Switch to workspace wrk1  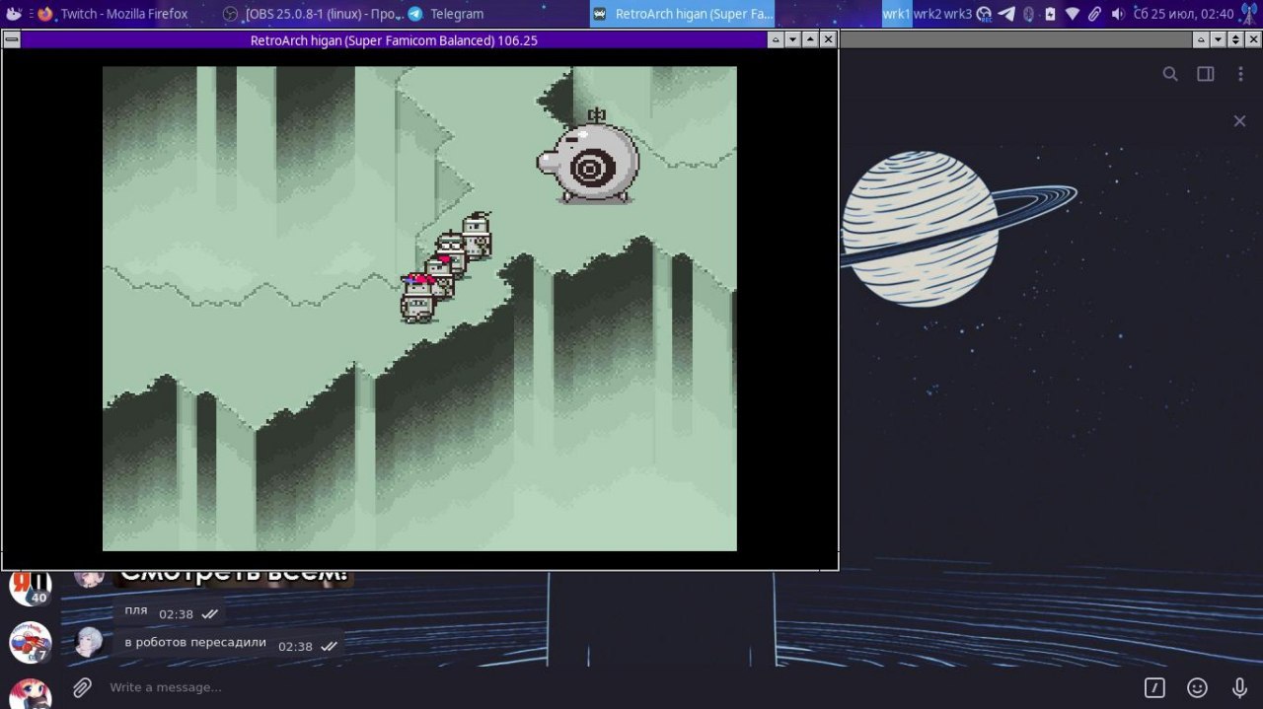click(x=897, y=14)
